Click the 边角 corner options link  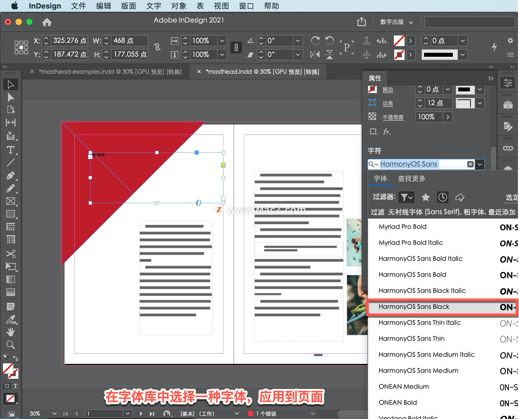pyautogui.click(x=388, y=103)
